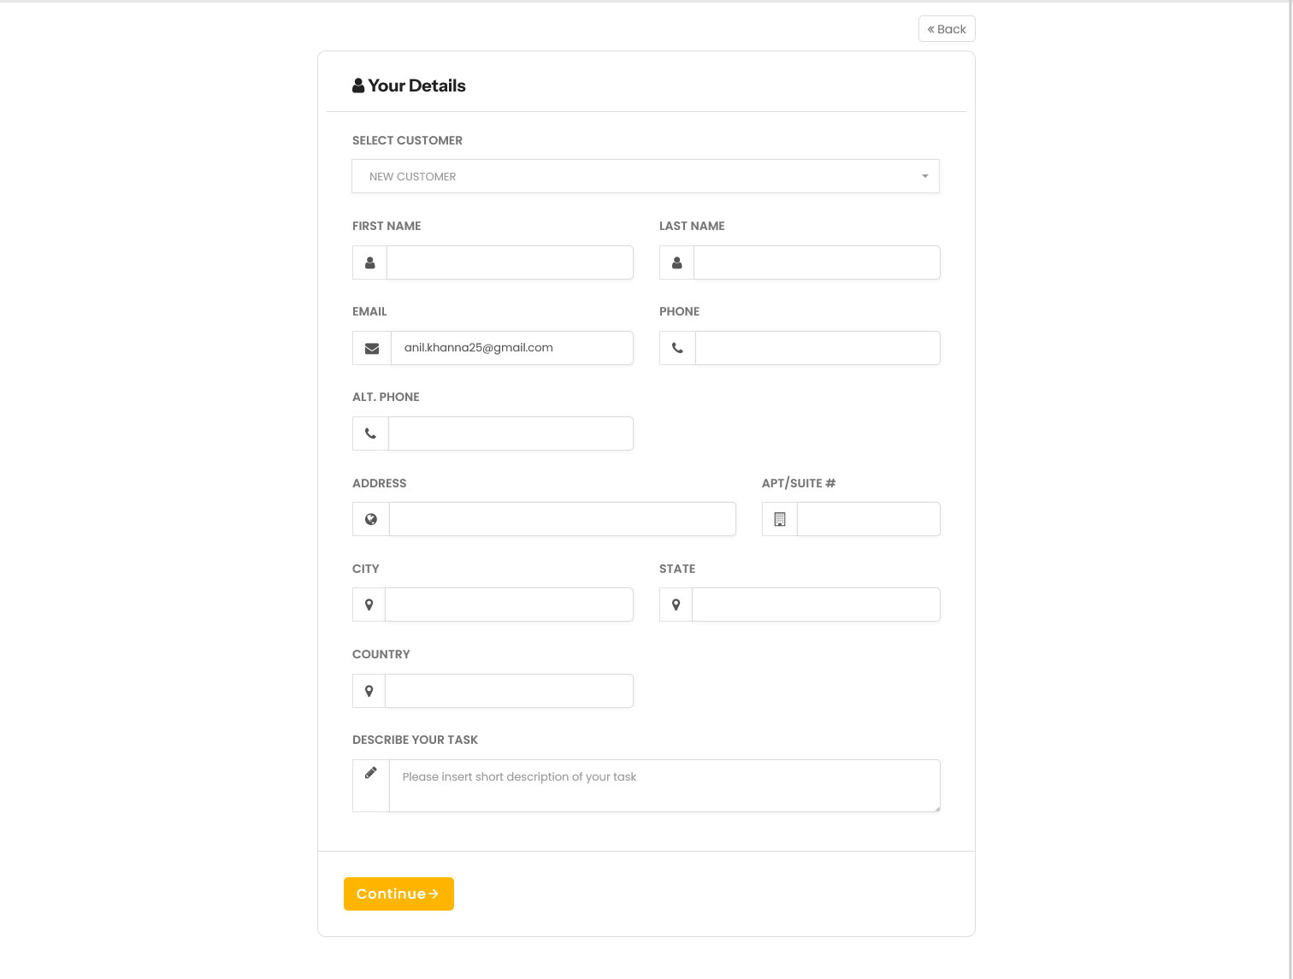The height and width of the screenshot is (979, 1293).
Task: Click the phone icon beside Phone field
Action: pos(677,348)
